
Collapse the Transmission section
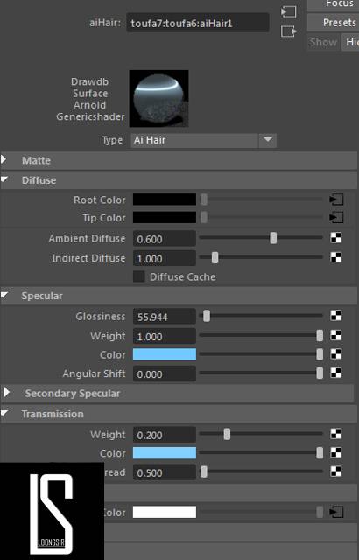4,413
